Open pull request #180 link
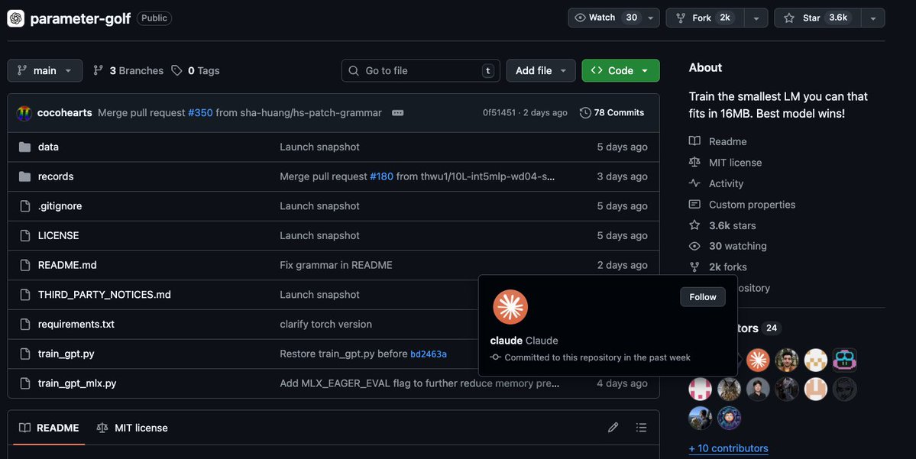 point(381,176)
